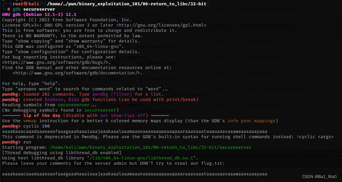Image resolution: width=342 pixels, height=182 pixels.
Task: Click the cyclic pattern output under 'cyclic 100'
Action: click(x=135, y=131)
